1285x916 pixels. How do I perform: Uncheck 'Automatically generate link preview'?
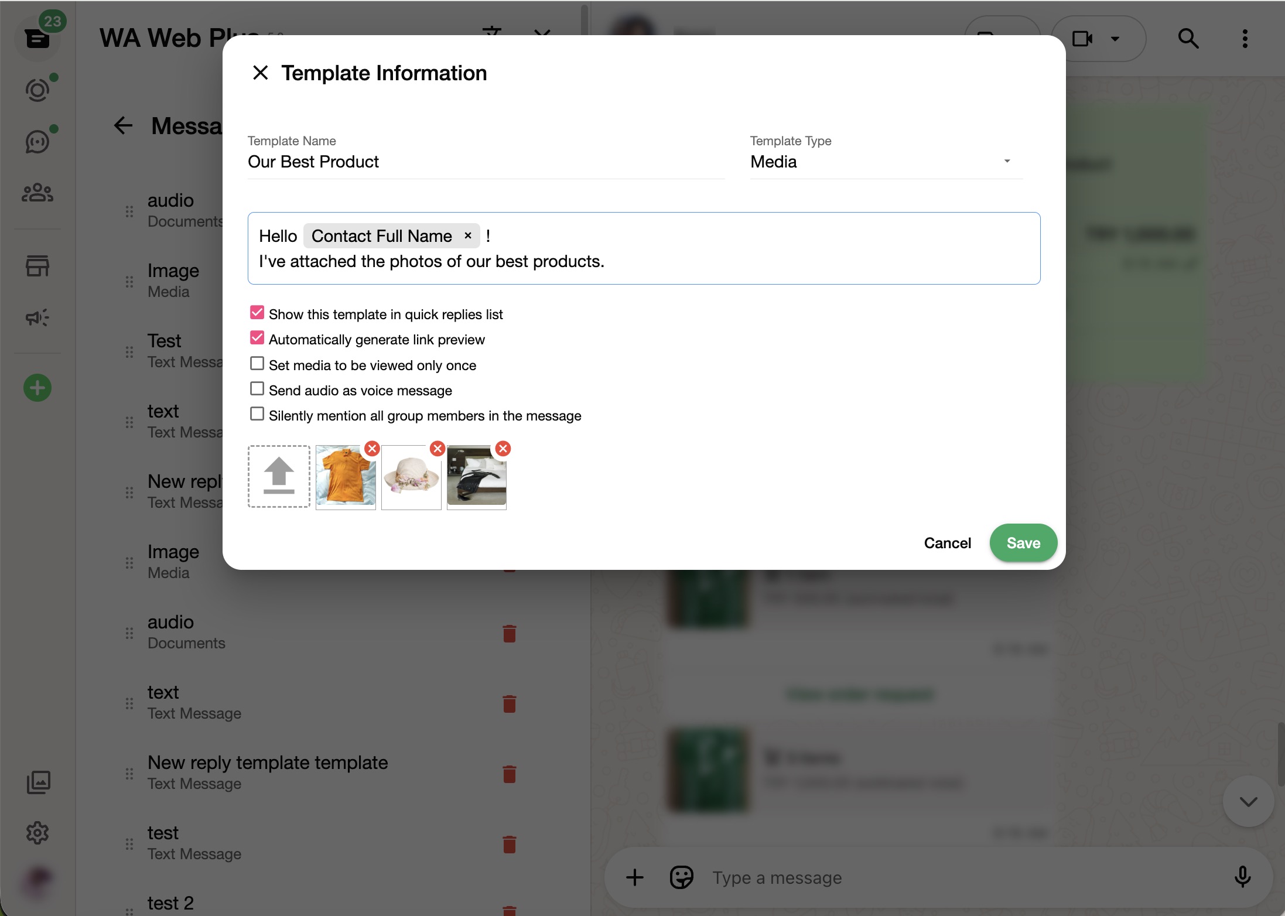click(257, 337)
